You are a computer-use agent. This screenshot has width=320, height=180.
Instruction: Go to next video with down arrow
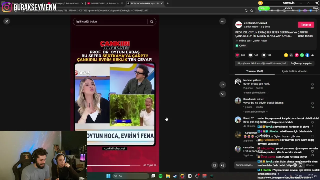click(x=222, y=94)
